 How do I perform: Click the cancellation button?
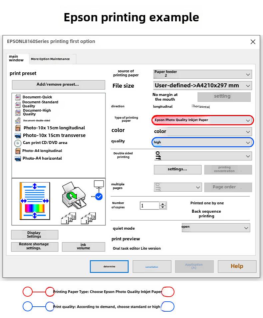pyautogui.click(x=152, y=266)
